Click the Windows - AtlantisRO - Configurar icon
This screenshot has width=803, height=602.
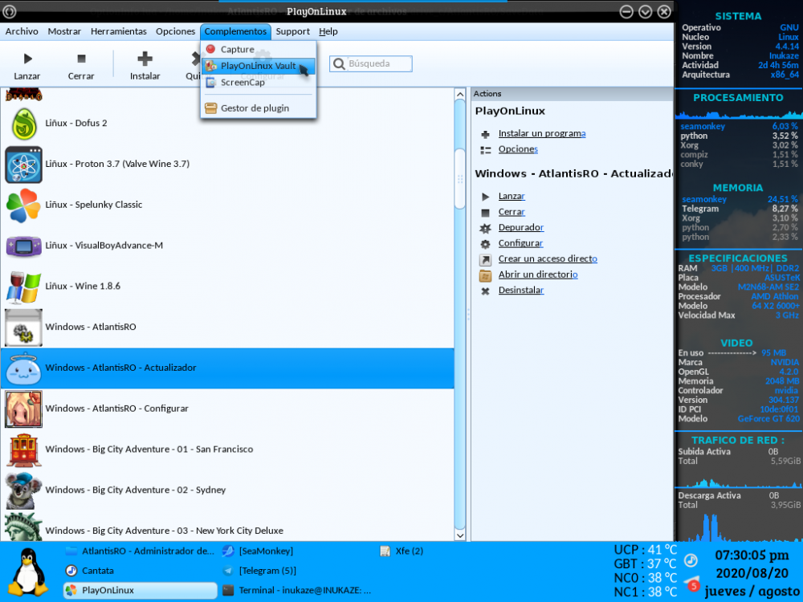(x=23, y=409)
